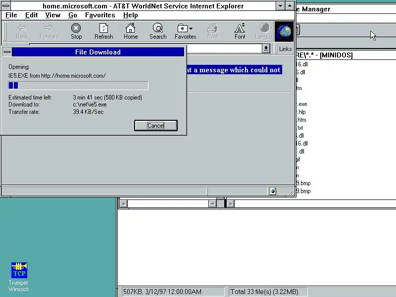Click the Forward toolbar button
Image resolution: width=396 pixels, height=297 pixels.
tap(49, 32)
